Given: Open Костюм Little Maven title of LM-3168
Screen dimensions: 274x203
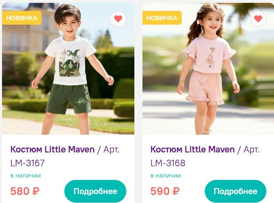Looking at the screenshot, I should pos(192,149).
